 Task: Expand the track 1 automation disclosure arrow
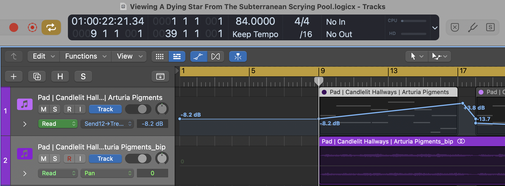25,124
